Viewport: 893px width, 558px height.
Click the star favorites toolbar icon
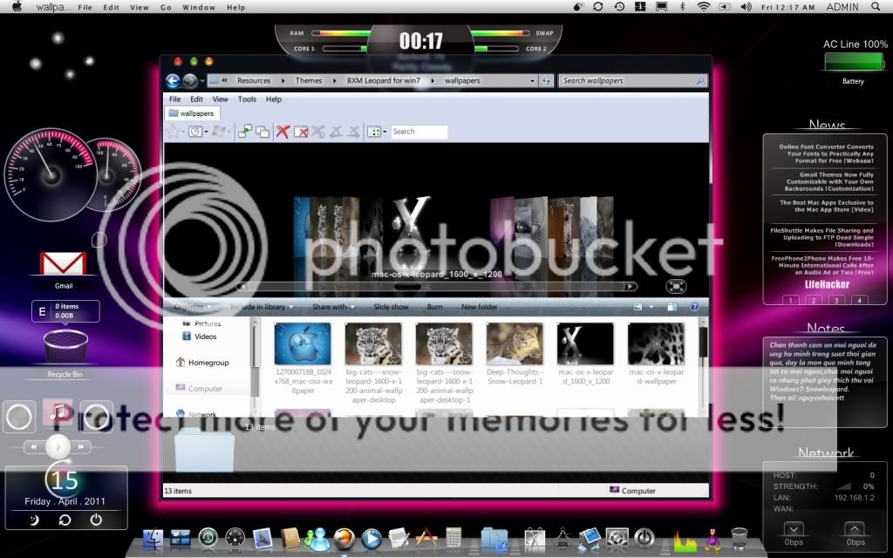click(x=174, y=132)
